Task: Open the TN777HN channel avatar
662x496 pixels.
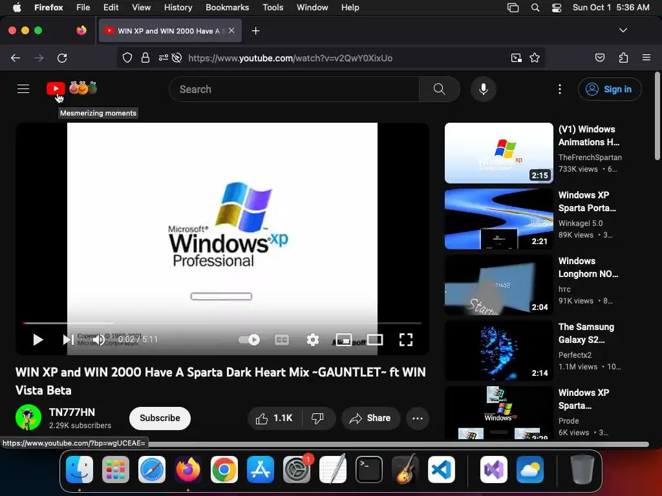Action: click(x=28, y=417)
